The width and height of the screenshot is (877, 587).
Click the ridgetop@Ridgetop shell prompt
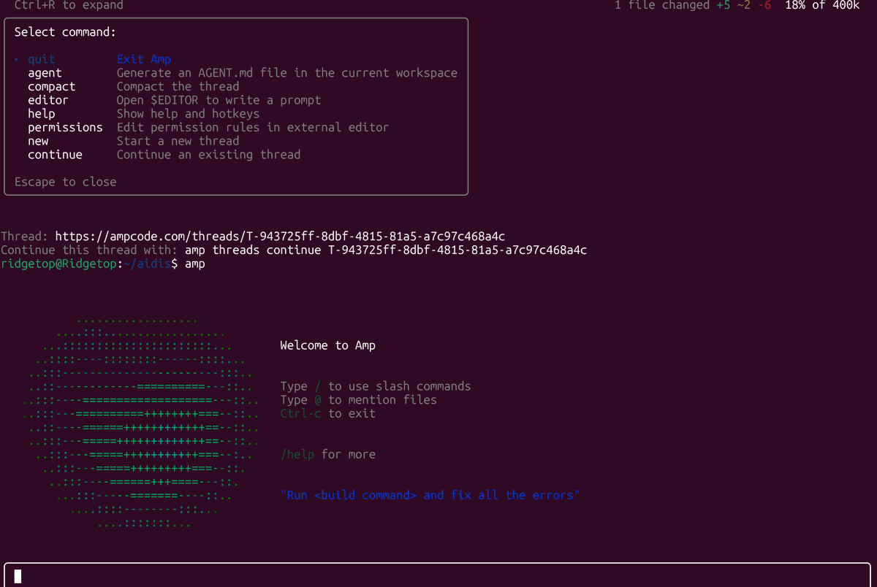click(x=89, y=264)
